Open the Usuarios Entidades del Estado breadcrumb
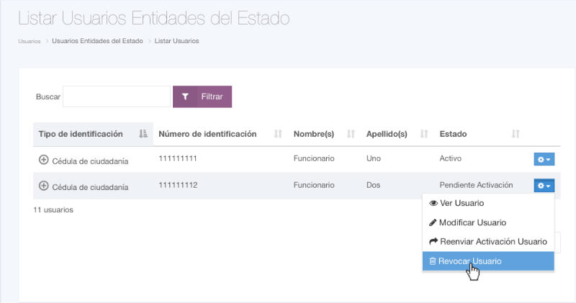576x303 pixels. (x=97, y=41)
